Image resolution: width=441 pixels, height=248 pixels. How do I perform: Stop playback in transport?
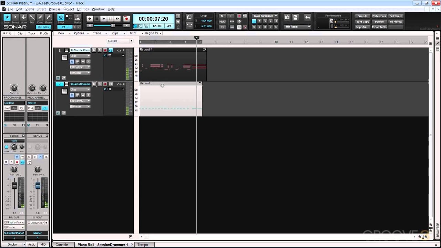click(96, 19)
